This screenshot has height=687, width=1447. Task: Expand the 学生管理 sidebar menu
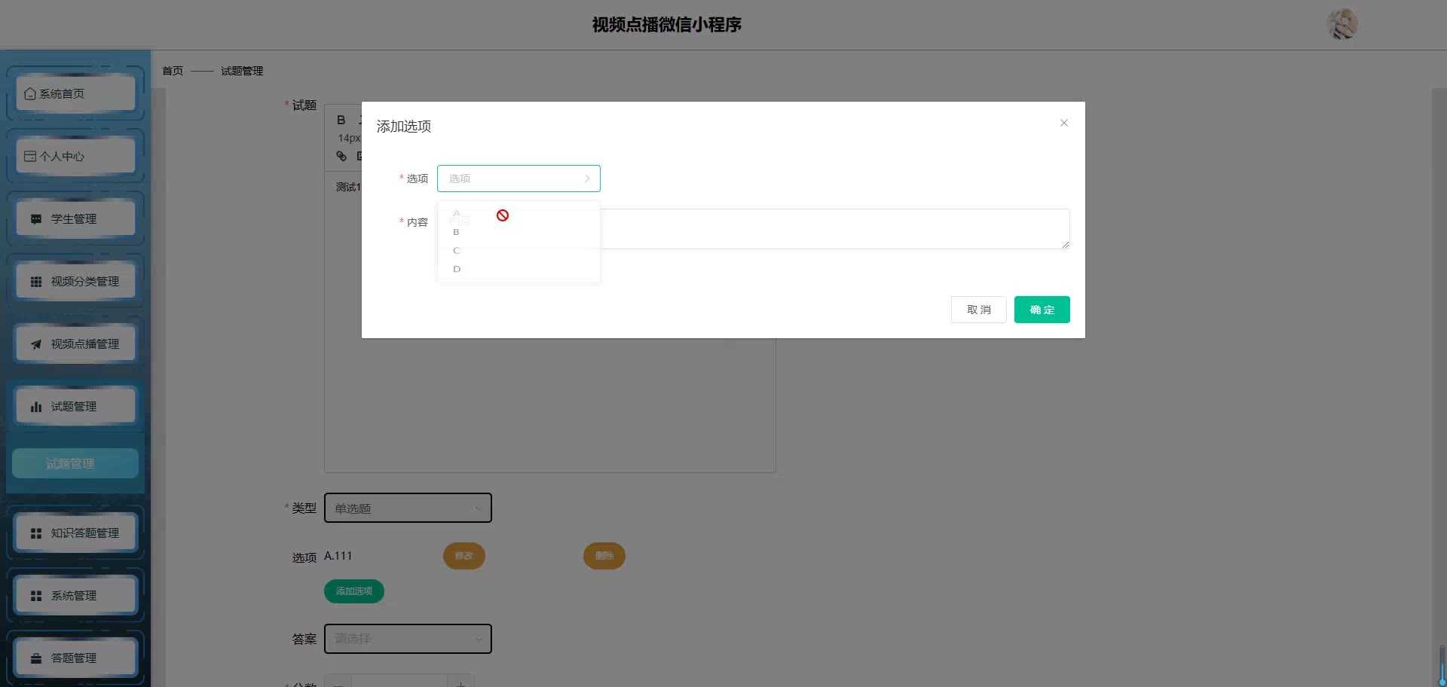point(75,218)
